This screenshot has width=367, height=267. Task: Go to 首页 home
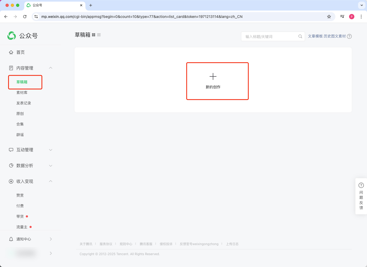point(21,52)
